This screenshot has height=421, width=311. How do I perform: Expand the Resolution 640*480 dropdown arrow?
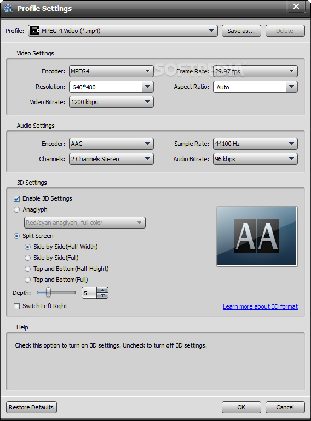tap(147, 87)
